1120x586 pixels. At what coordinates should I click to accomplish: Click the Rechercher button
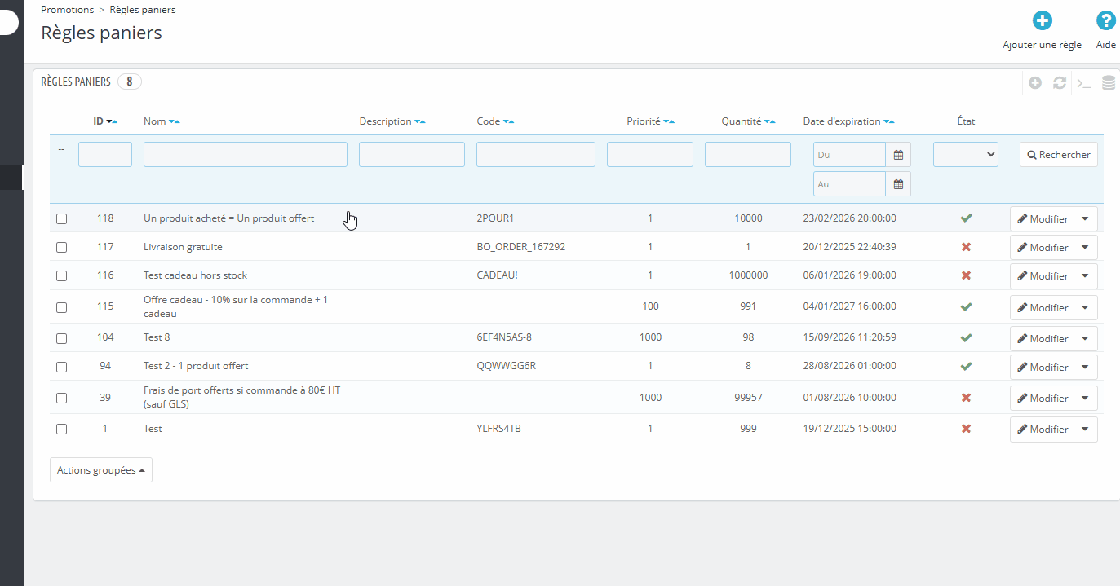pyautogui.click(x=1058, y=155)
